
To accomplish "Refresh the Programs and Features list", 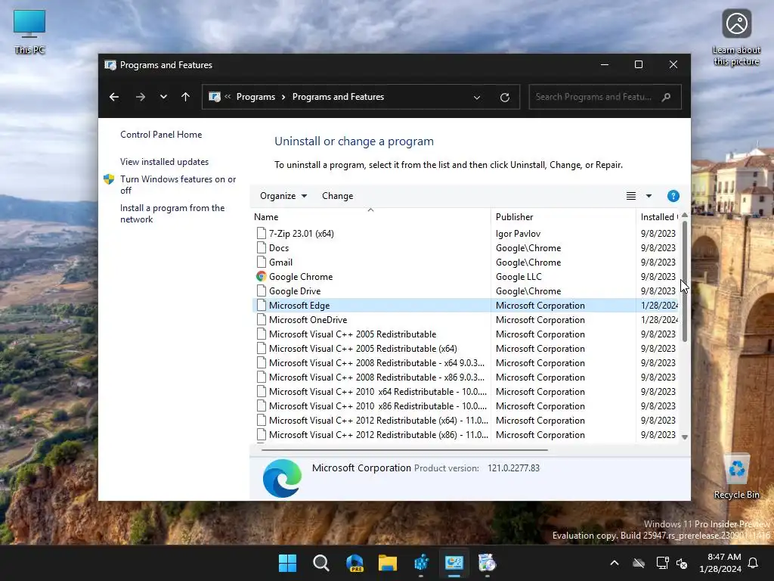I will click(x=504, y=98).
